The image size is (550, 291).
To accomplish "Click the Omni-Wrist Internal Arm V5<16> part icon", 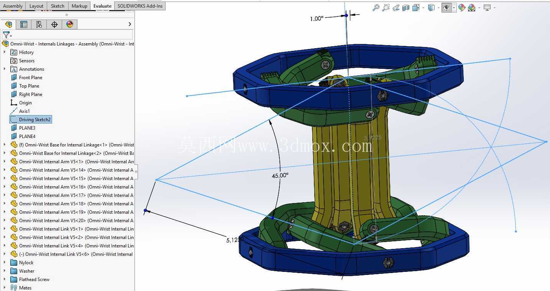I will [x=14, y=187].
